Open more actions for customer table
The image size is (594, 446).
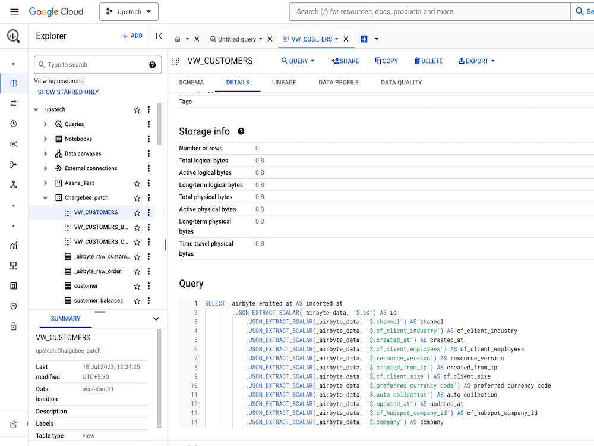point(148,286)
